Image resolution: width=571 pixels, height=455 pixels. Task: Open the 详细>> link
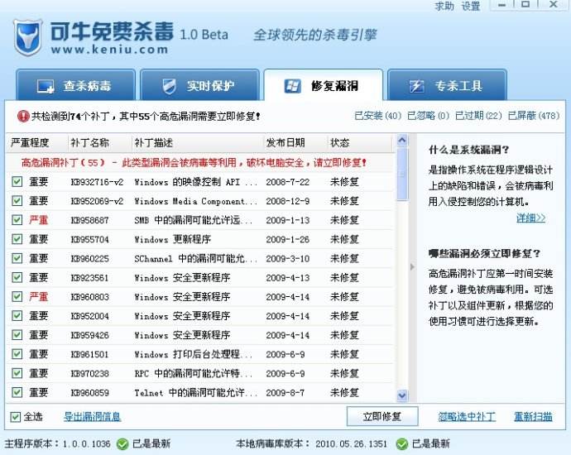[531, 218]
